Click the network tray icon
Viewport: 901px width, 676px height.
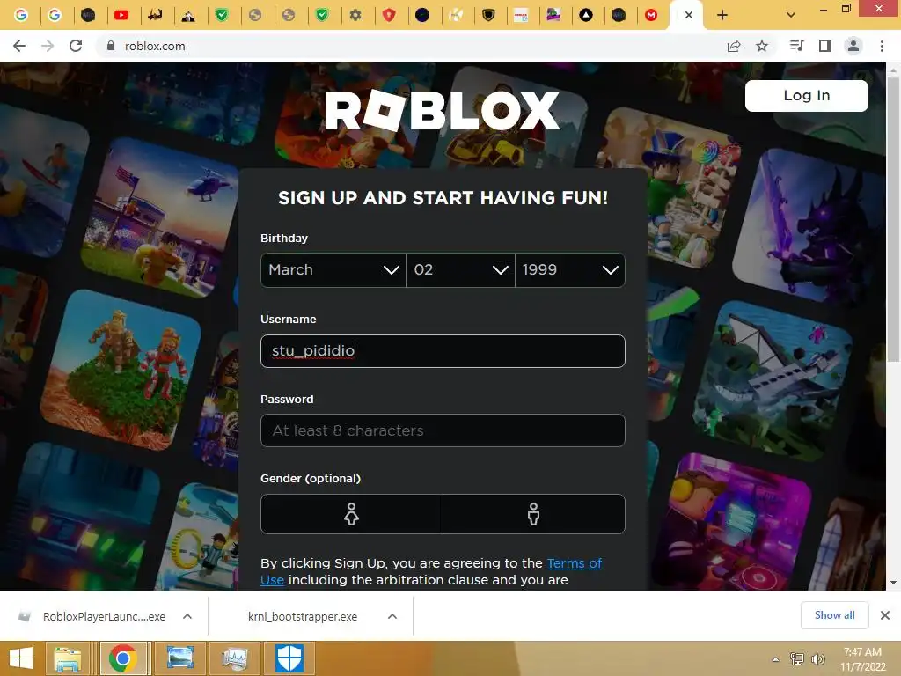797,659
